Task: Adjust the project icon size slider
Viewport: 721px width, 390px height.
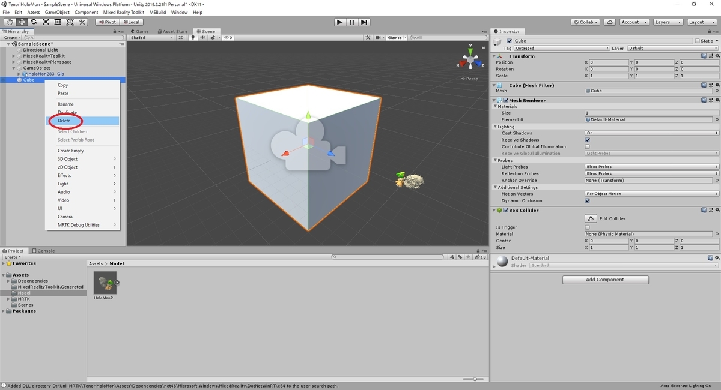Action: pyautogui.click(x=475, y=379)
